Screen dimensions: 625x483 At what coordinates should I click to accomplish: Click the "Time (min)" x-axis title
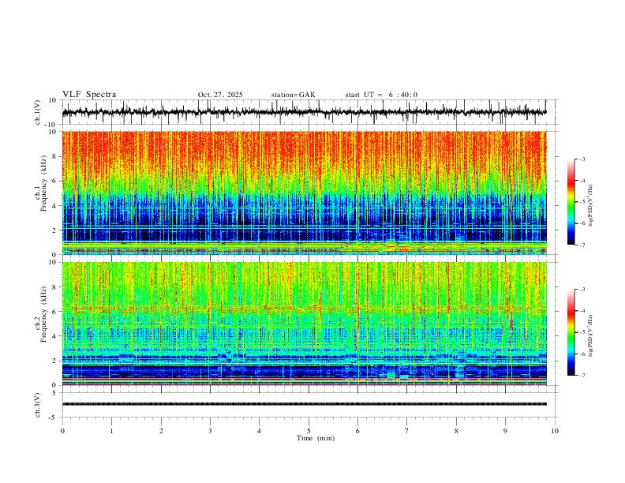click(316, 438)
